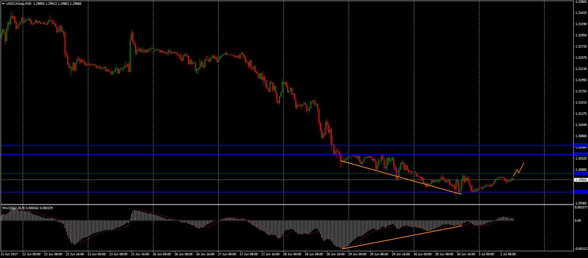Click the current price label 1.29868
The image size is (588, 258).
coord(580,180)
